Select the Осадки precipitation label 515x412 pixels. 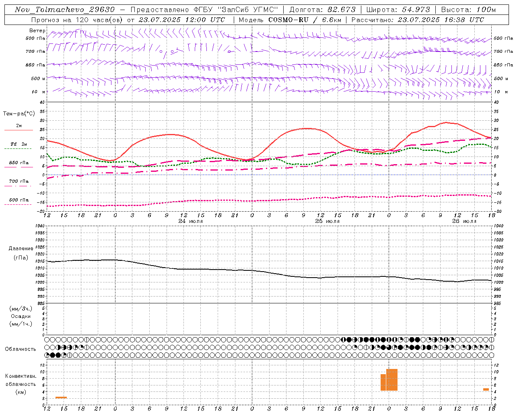click(x=21, y=316)
